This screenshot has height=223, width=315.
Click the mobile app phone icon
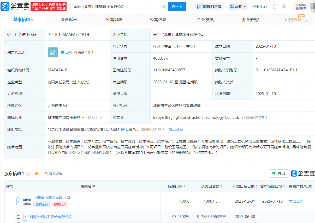pos(275,7)
